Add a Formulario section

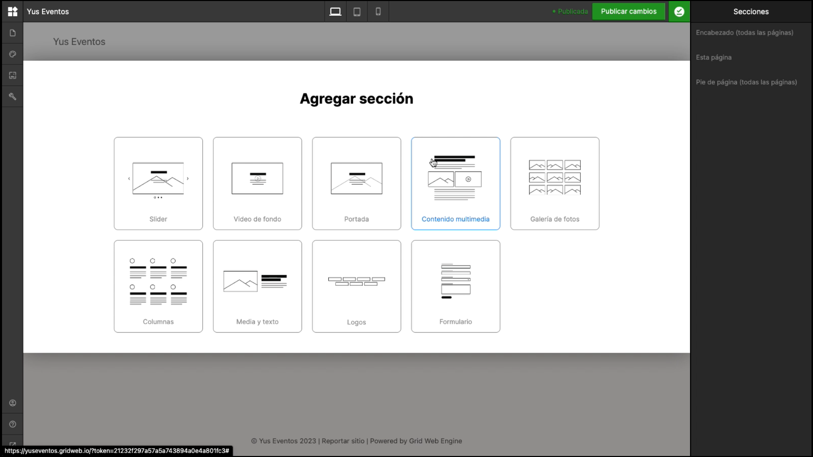(x=455, y=286)
